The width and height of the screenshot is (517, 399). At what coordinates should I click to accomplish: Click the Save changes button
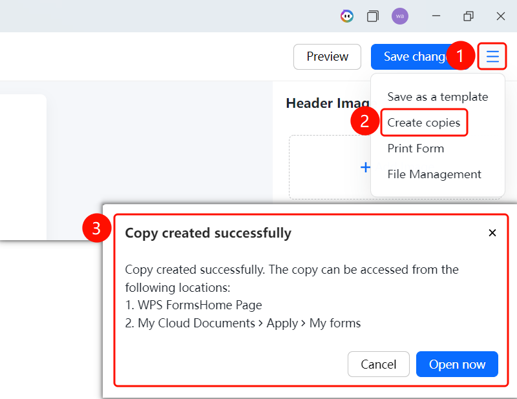[421, 57]
